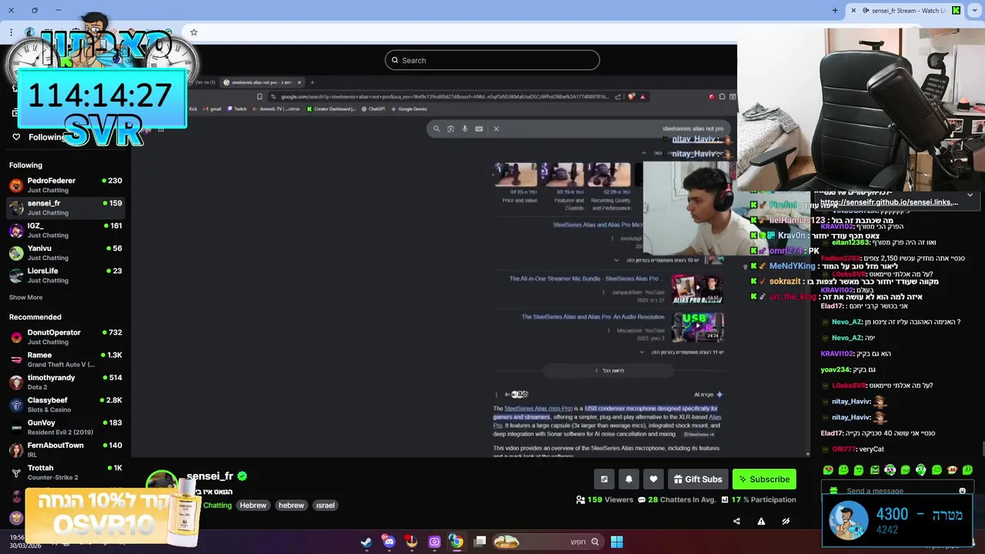Open PedroFederer's channel from Following list
The height and width of the screenshot is (554, 985).
[65, 185]
